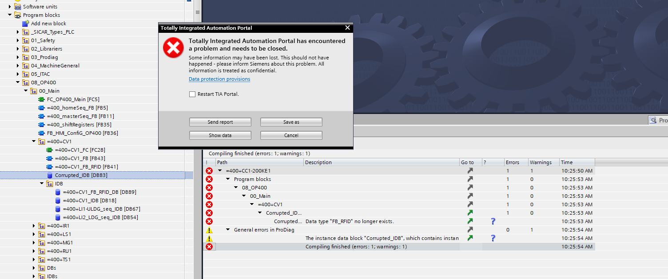Viewport: 668px width, 279px height.
Task: Click the =400+LI1-ULDG_seq_IDB database icon
Action: point(58,209)
